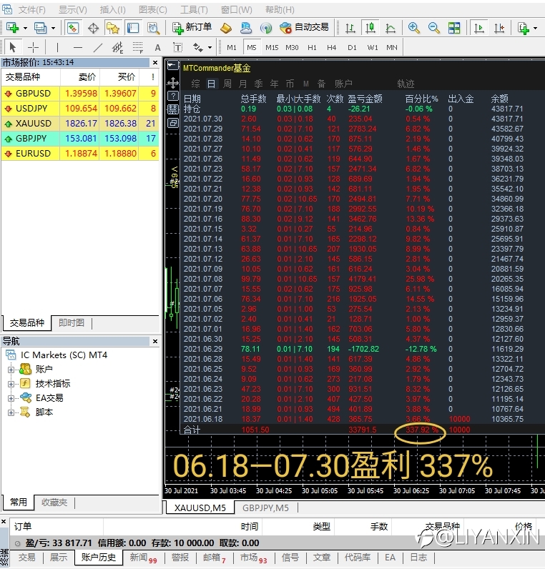Image resolution: width=545 pixels, height=569 pixels.
Task: Expand the indicators list dropdown arrow
Action: tap(535, 28)
